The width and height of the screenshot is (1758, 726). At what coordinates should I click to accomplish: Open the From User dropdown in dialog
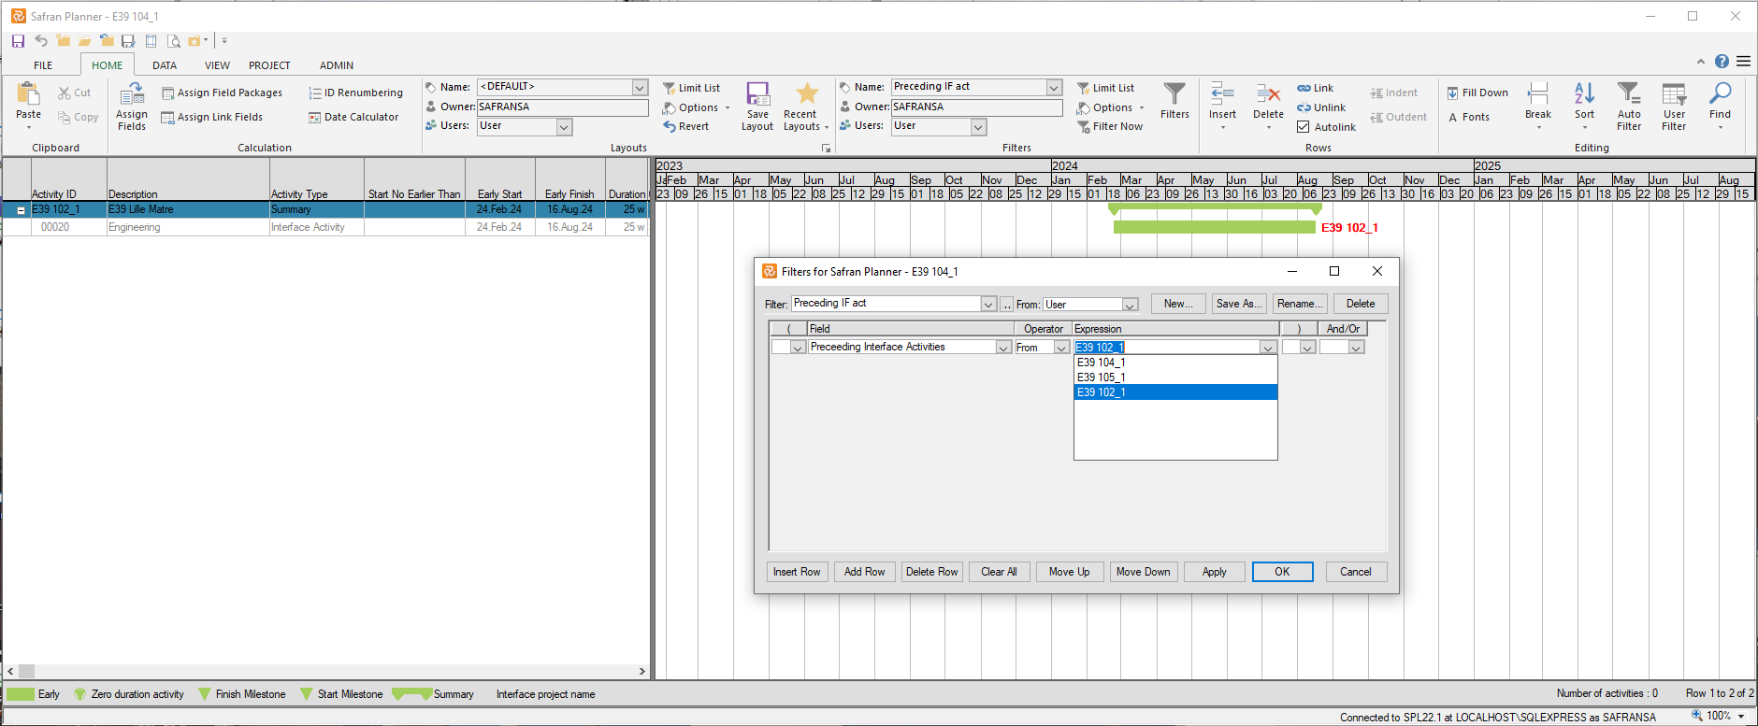point(1130,305)
